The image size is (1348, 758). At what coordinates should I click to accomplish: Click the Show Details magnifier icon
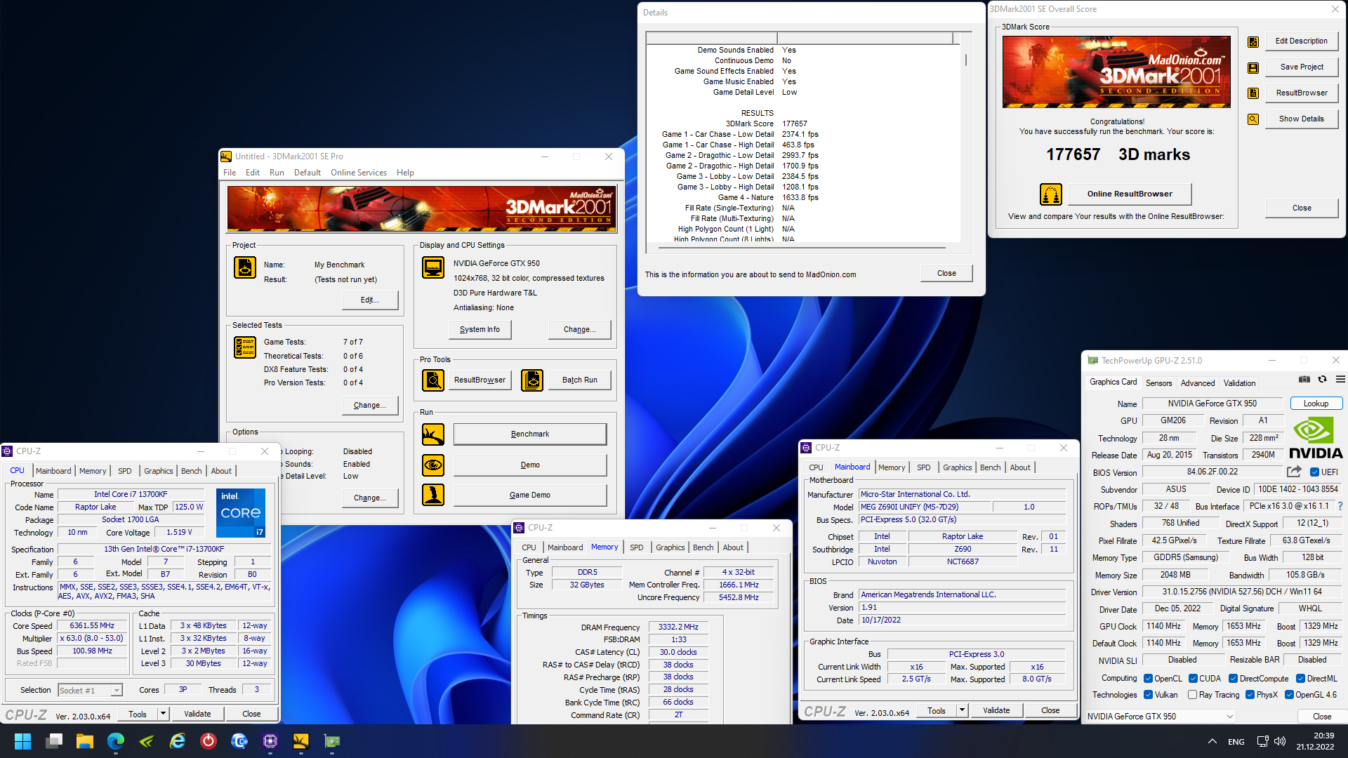pos(1253,119)
